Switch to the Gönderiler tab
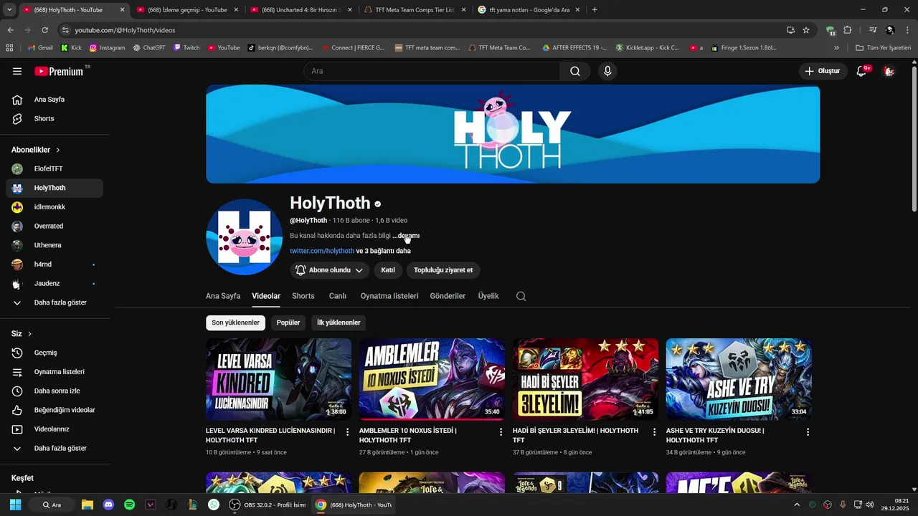This screenshot has height=516, width=918. pos(448,296)
